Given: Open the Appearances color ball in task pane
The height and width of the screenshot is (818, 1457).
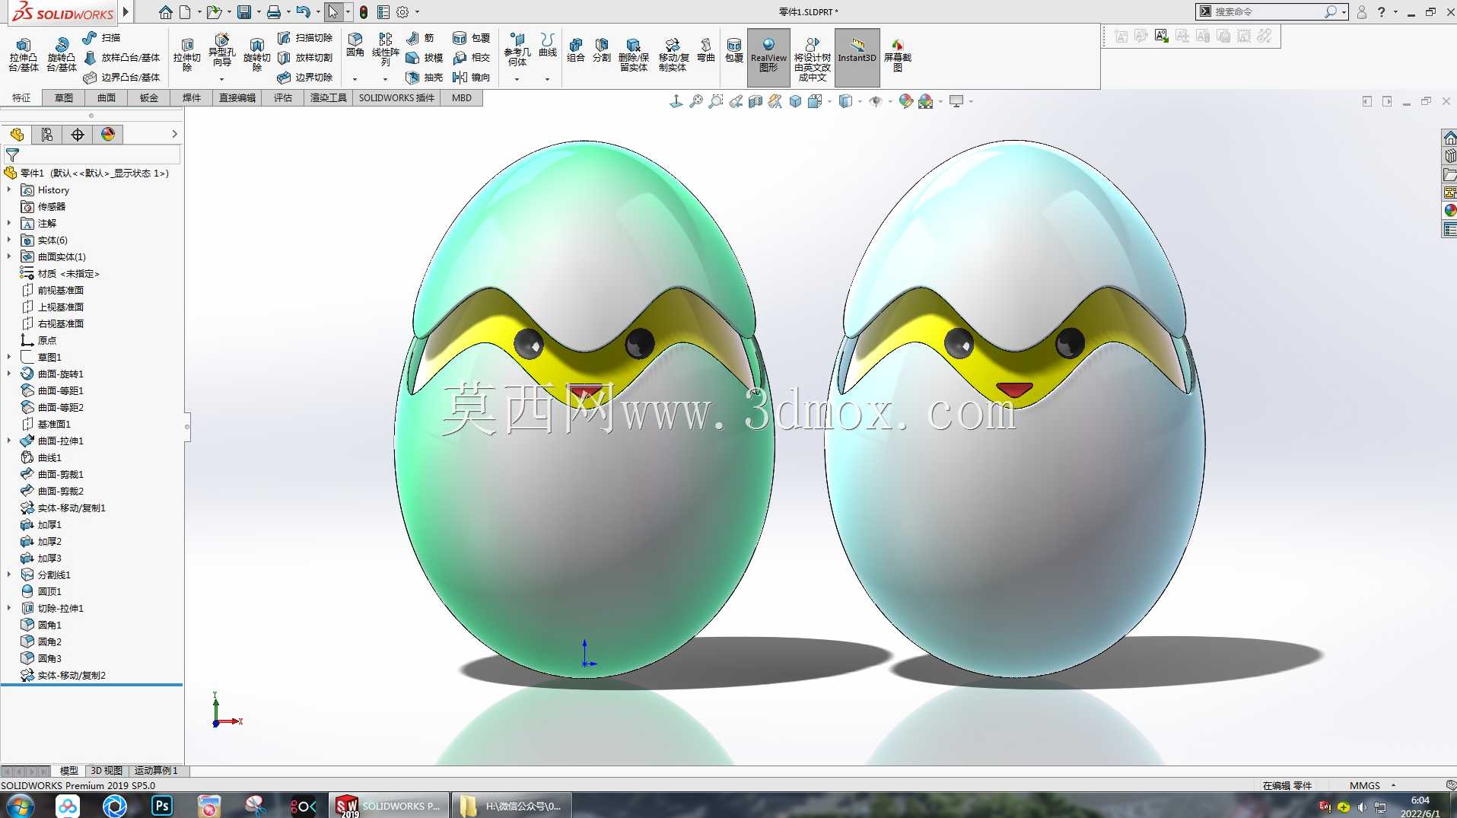Looking at the screenshot, I should pyautogui.click(x=1450, y=210).
